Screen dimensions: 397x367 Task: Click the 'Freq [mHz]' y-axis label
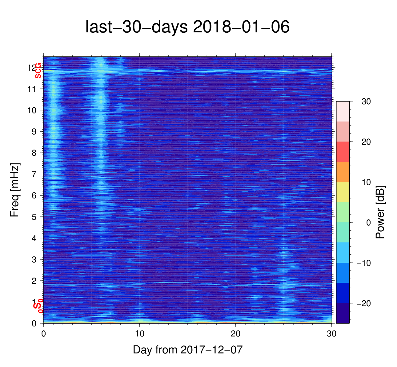click(x=14, y=190)
